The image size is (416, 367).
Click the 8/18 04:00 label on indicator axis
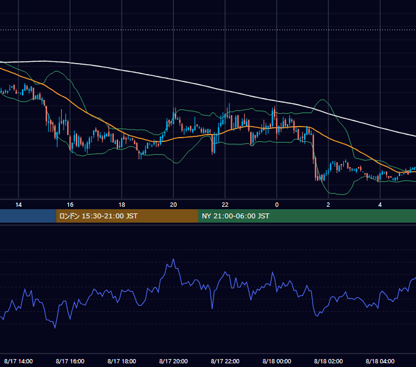point(380,361)
